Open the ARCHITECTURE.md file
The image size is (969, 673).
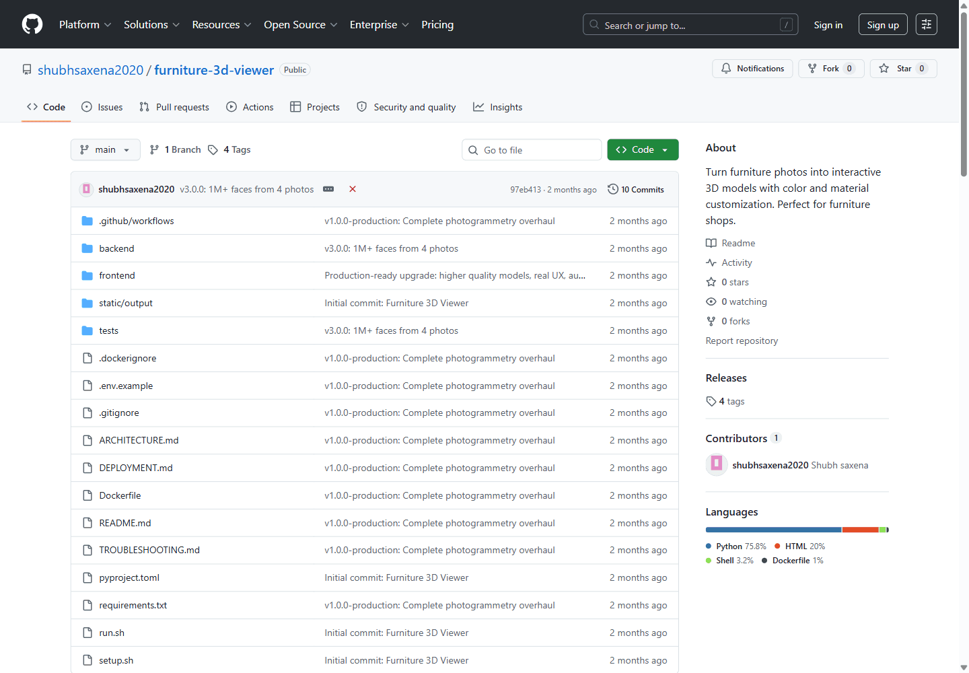[139, 440]
